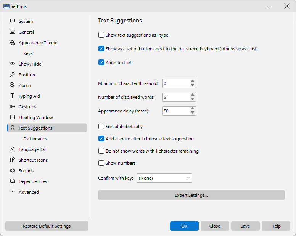Select Language Bar in sidebar

47,149
